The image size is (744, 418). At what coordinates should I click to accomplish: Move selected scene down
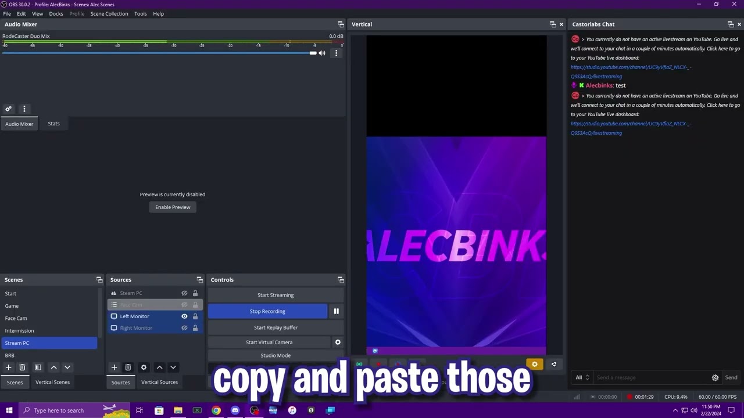tap(67, 367)
